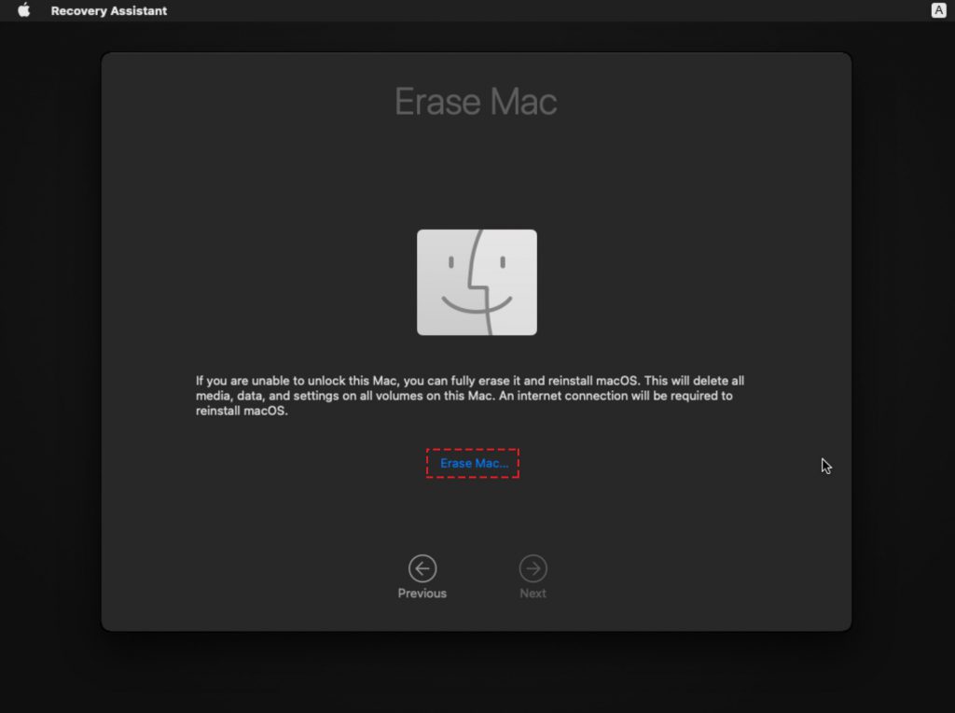Click the right-pointing arrow above Next label
Viewport: 955px width, 713px height.
(x=533, y=567)
